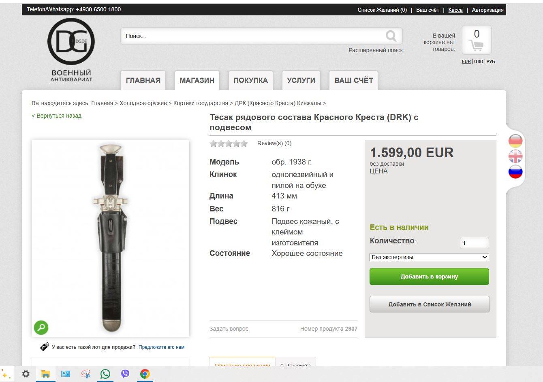The height and width of the screenshot is (382, 543).
Task: Click Добавить в Список Желаний button
Action: click(430, 304)
